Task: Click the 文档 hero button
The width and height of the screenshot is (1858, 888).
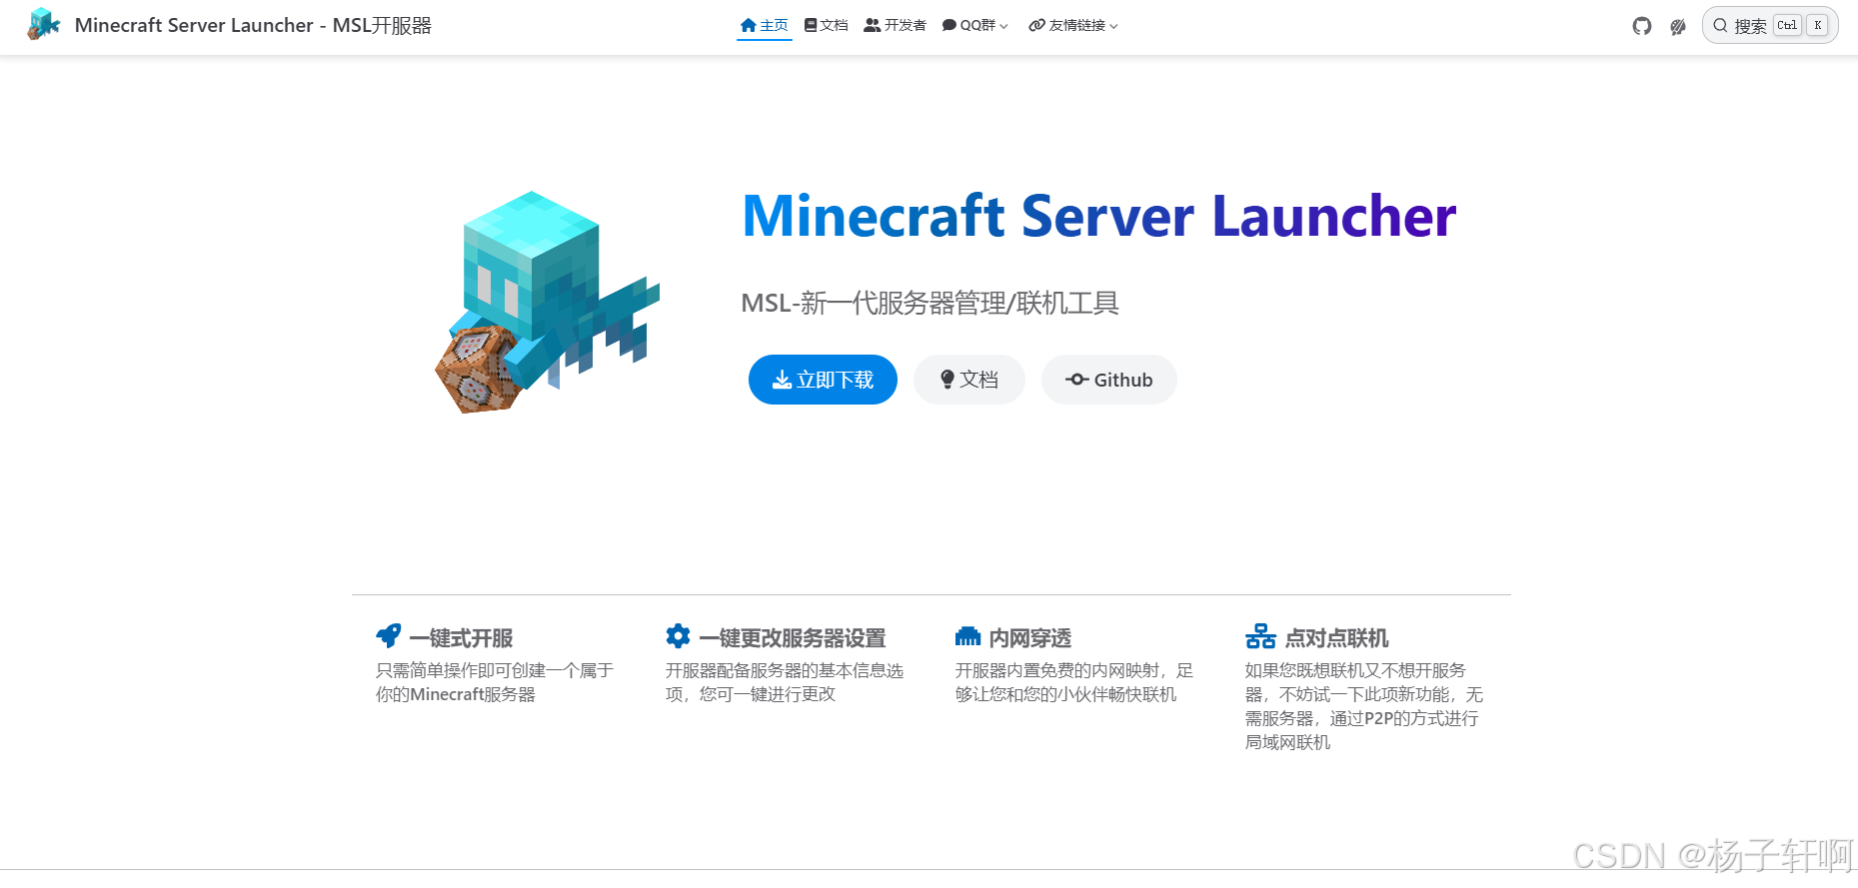Action: [x=969, y=380]
